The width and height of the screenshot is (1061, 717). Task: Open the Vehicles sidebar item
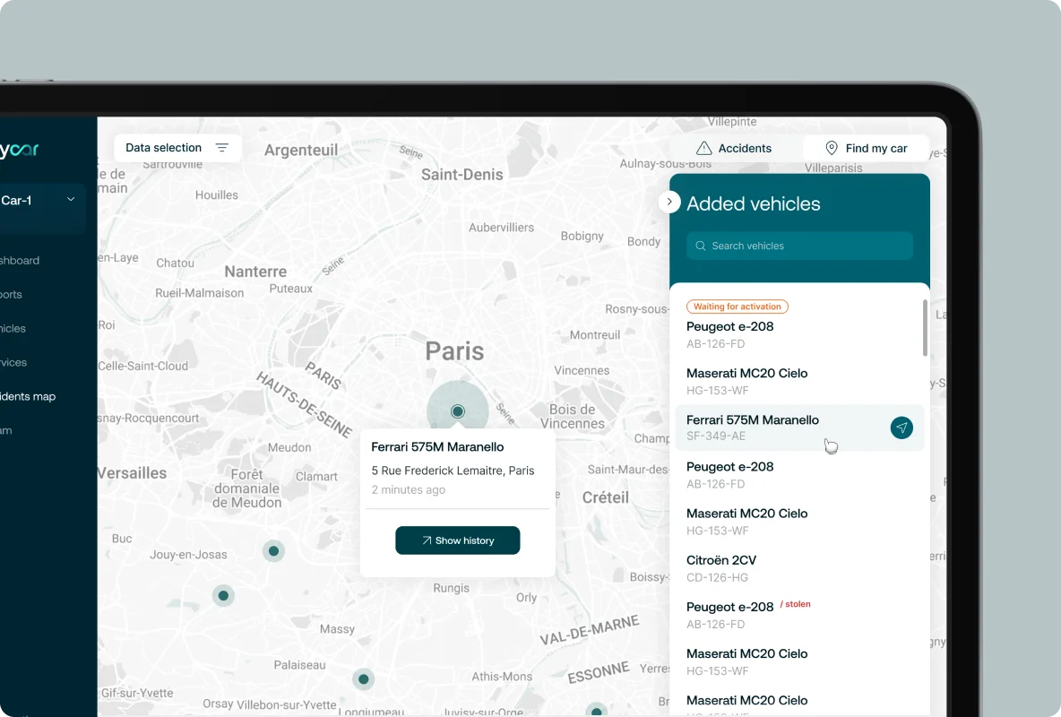13,328
